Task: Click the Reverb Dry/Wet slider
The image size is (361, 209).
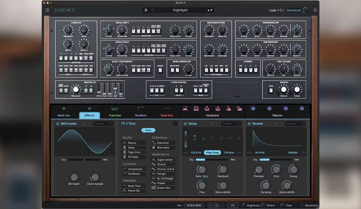Action: click(276, 159)
